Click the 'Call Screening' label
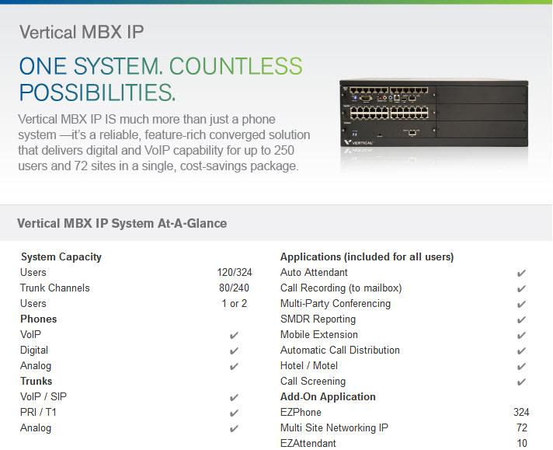Viewport: 553px width, 450px height. (313, 382)
